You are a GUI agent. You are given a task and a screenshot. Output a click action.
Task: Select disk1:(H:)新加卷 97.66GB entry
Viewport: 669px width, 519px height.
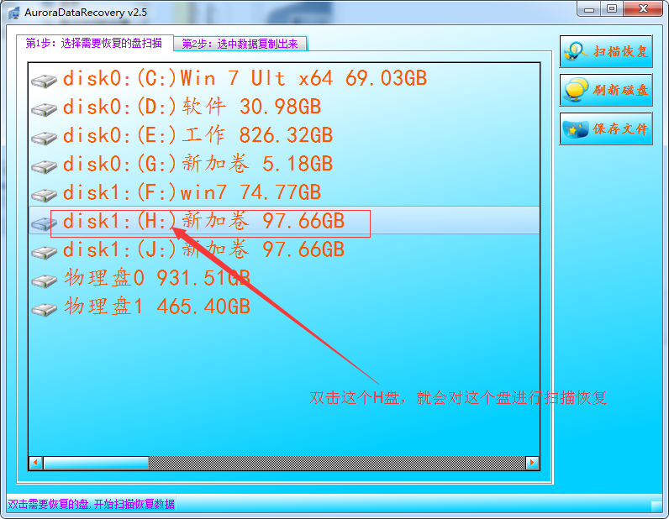pyautogui.click(x=284, y=221)
